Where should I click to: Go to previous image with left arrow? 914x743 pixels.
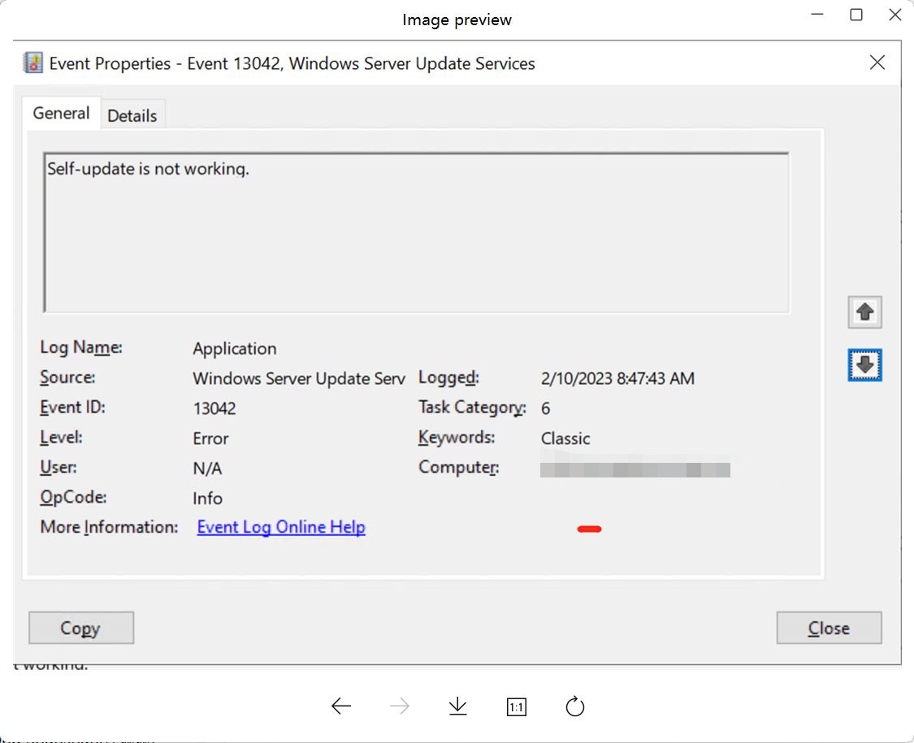point(341,706)
